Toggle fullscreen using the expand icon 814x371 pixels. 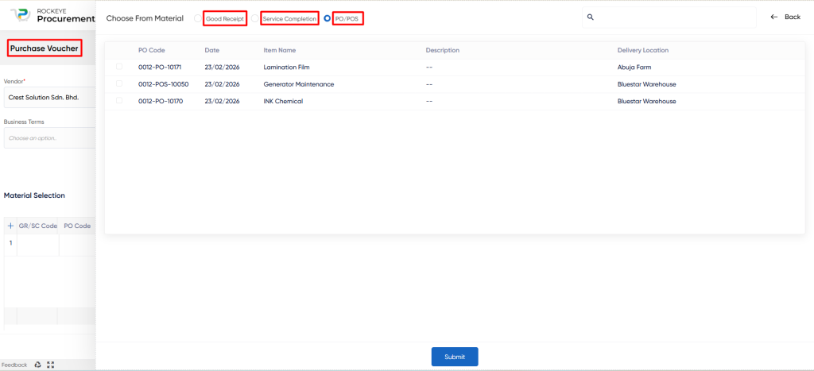pyautogui.click(x=51, y=365)
